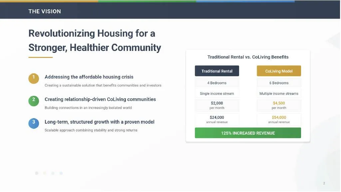Click the 4 Bedrooms cell
This screenshot has width=341, height=192.
[x=217, y=83]
